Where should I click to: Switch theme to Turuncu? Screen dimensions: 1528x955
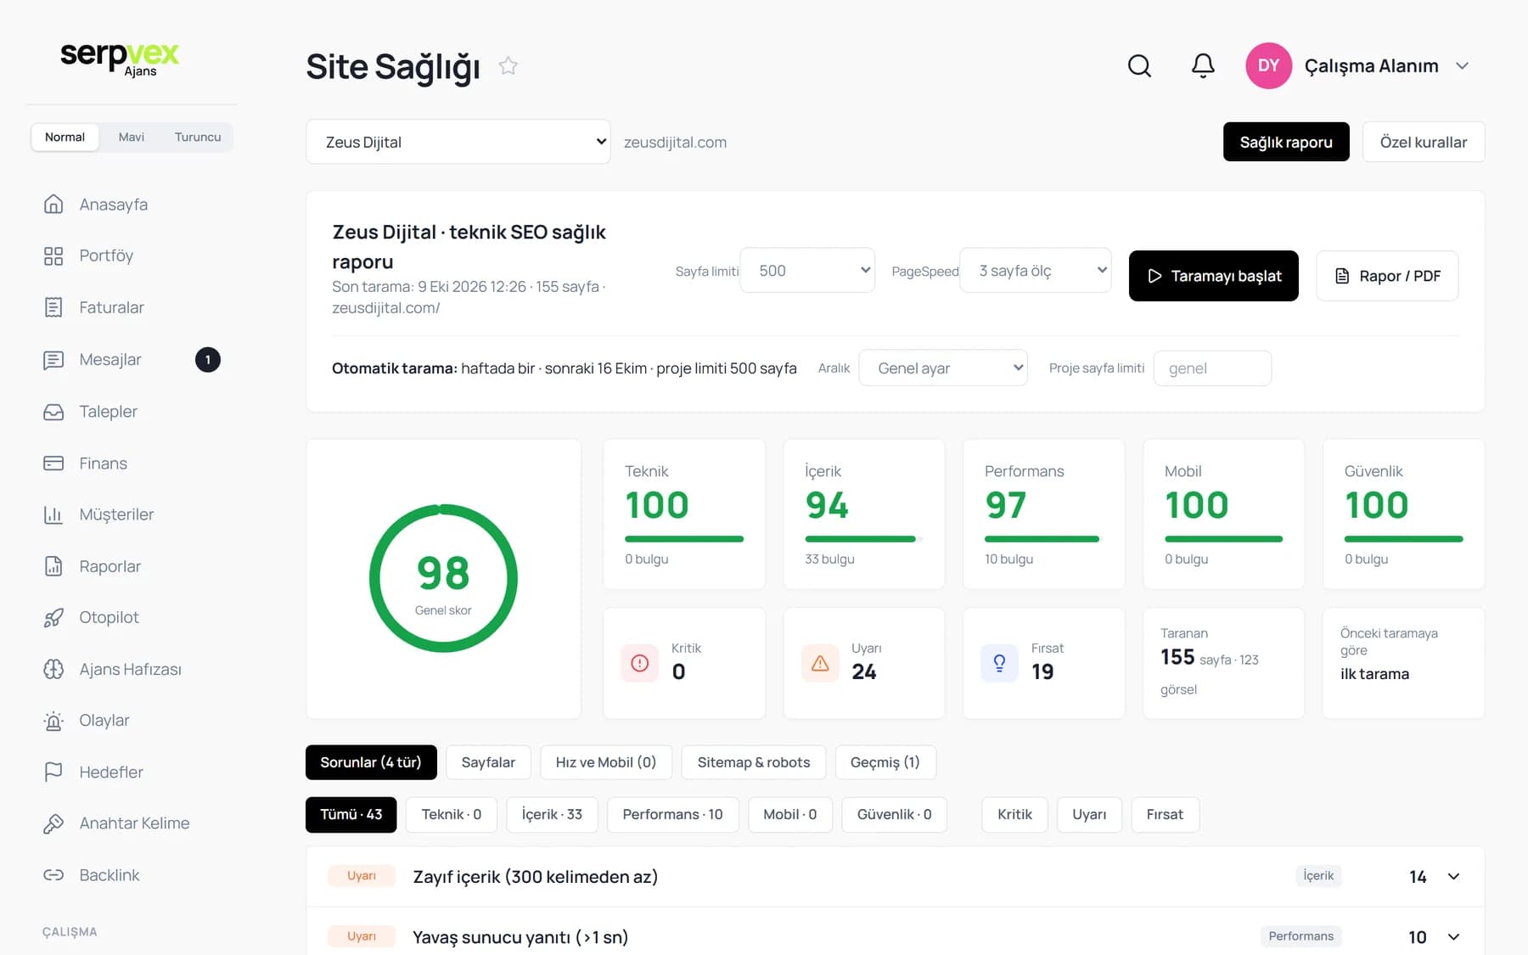pyautogui.click(x=198, y=137)
